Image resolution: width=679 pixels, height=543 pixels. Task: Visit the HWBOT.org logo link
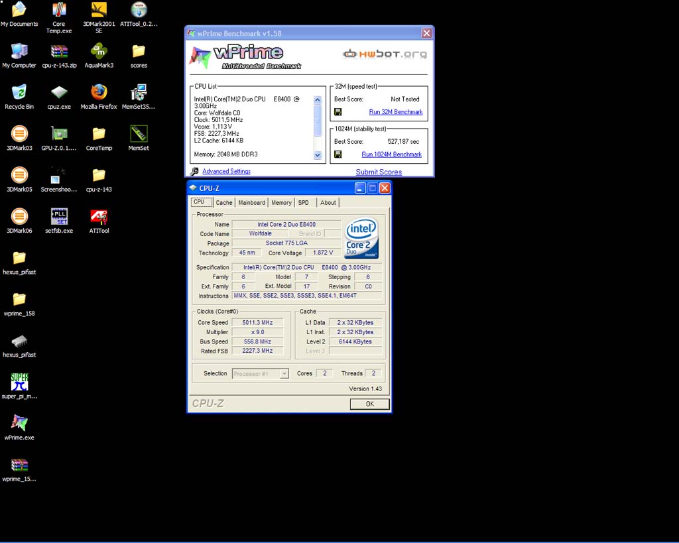point(385,54)
